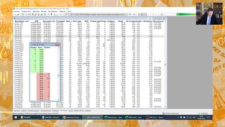
Task: Open the Действия menu
Action: [x=36, y=11]
